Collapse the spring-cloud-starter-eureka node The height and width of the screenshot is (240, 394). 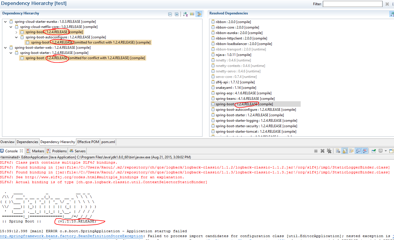(x=5, y=22)
